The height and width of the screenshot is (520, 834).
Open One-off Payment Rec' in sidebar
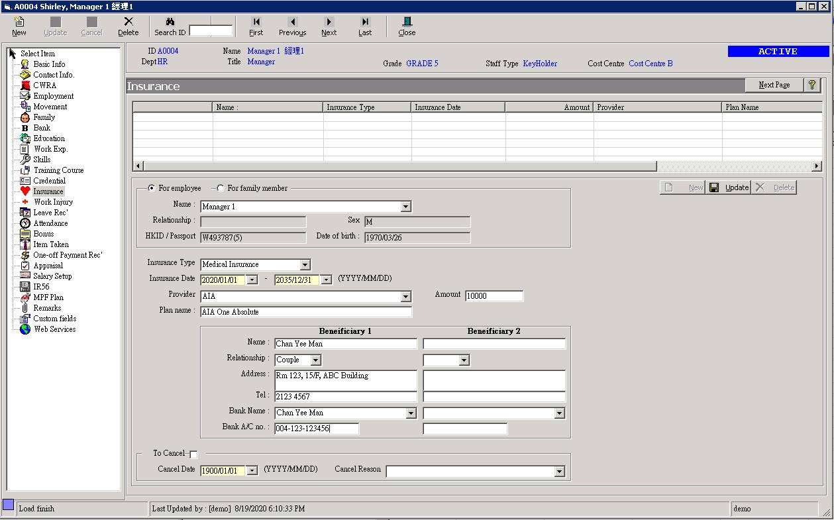(68, 255)
